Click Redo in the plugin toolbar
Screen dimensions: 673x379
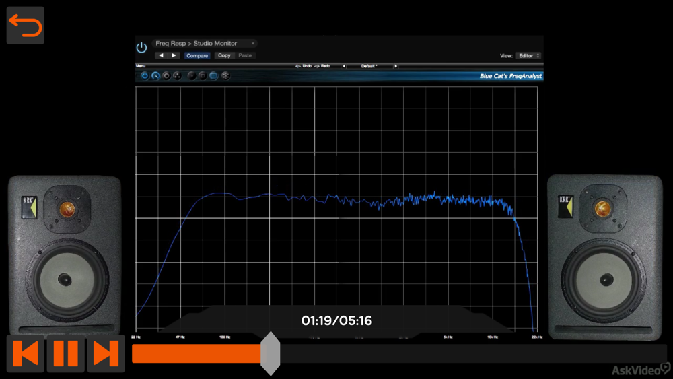pos(322,66)
